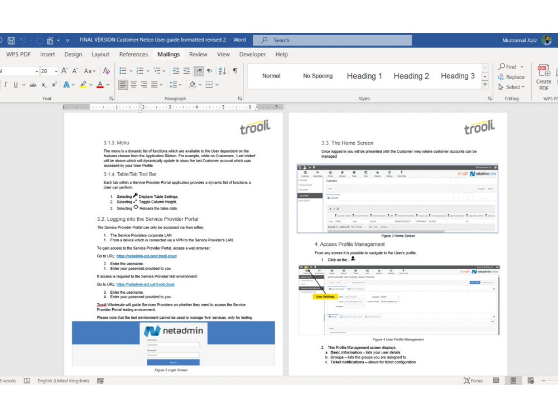
Task: Save the document with the floppy disk icon
Action: [11, 41]
